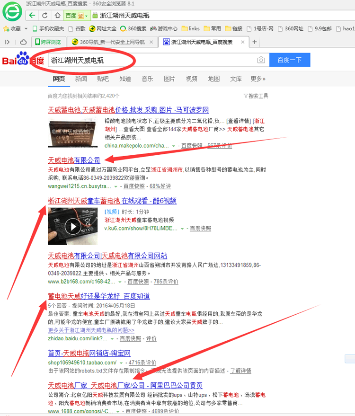
Task: Open 了解详情 link under taobao result
Action: click(x=240, y=371)
